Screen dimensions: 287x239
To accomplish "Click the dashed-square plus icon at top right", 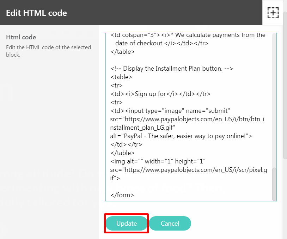I will point(273,13).
